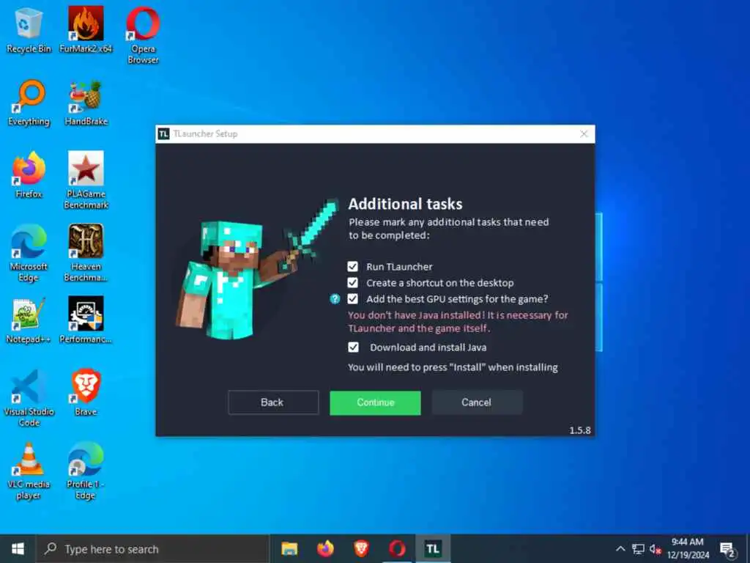Toggle Create a shortcut on the desktop

[352, 283]
